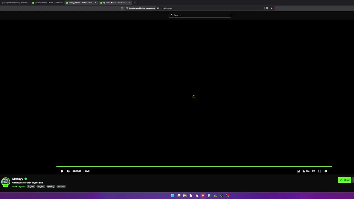Click the 04:27:06 stream timestamp
The image size is (354, 199).
click(77, 171)
